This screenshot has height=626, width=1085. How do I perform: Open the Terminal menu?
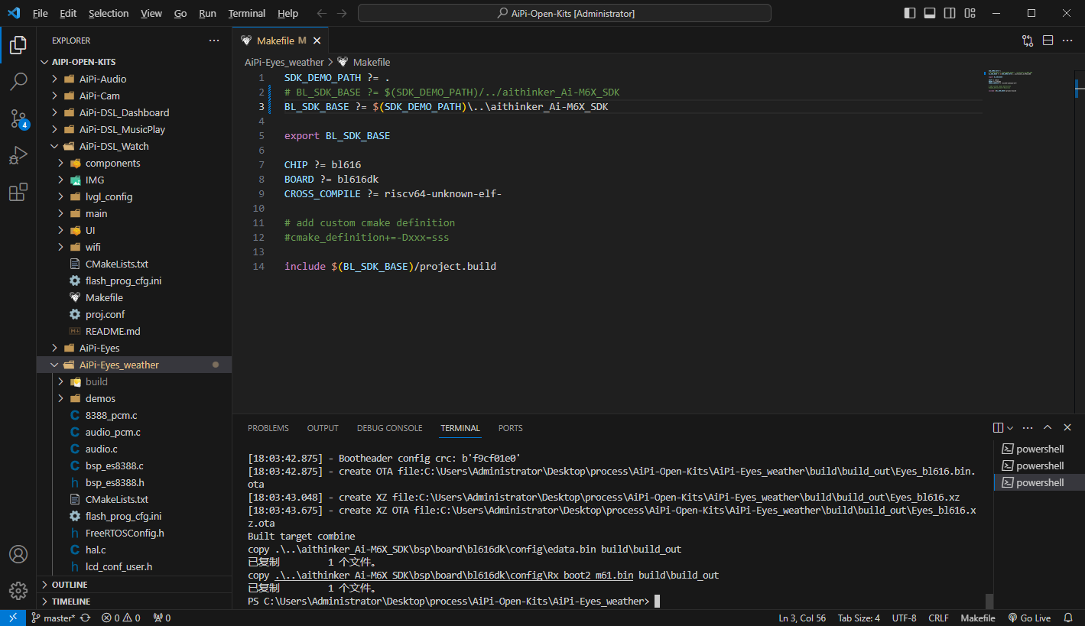(247, 13)
